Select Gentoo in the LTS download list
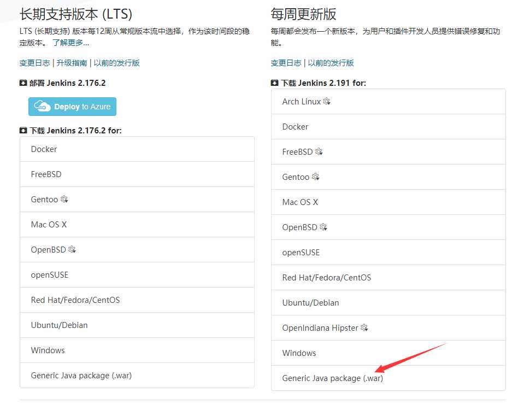Viewport: 530px width, 404px height. (137, 200)
